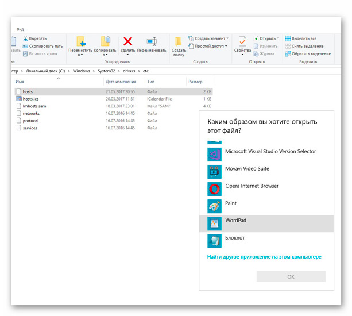Select the lmhosts.sam file in list
Viewport: 352px width, 316px height.
pos(35,106)
